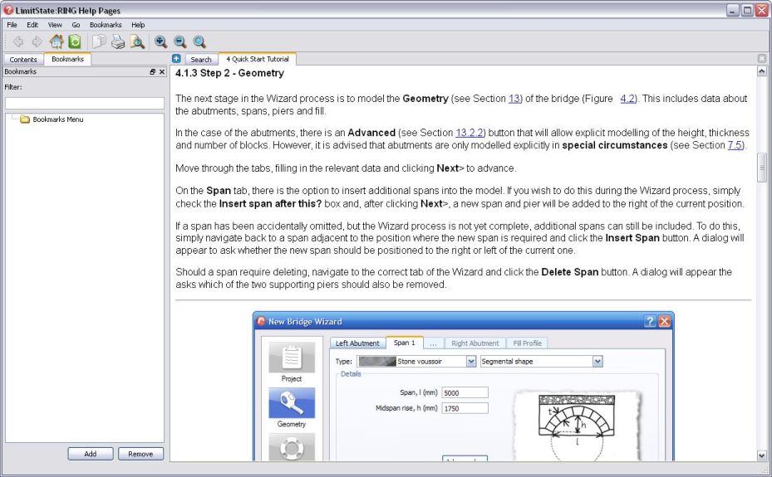Open the Edit menu

32,25
